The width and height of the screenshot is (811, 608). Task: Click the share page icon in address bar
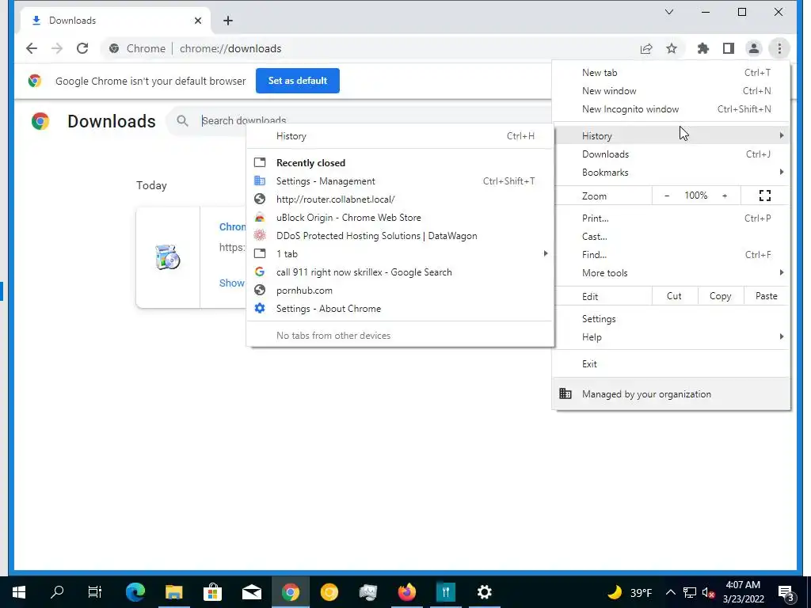[646, 48]
